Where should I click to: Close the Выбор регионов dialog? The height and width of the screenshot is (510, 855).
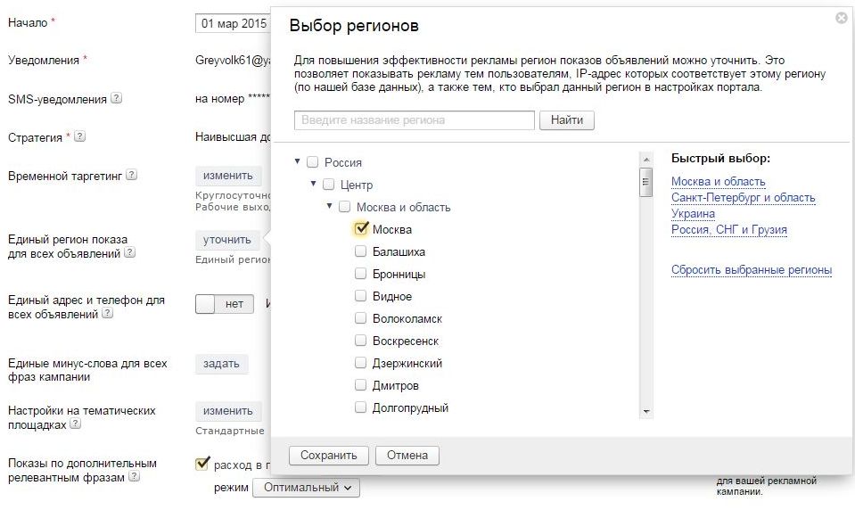click(842, 18)
